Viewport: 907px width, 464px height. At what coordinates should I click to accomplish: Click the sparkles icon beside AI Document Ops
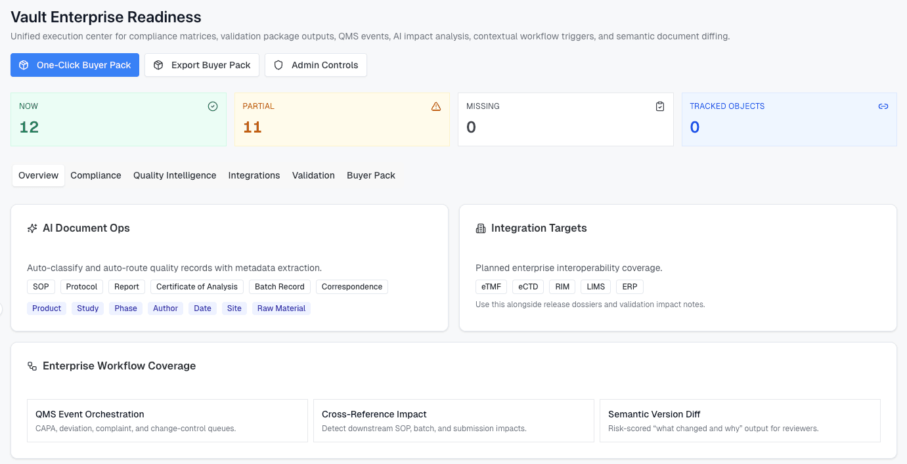click(x=32, y=228)
